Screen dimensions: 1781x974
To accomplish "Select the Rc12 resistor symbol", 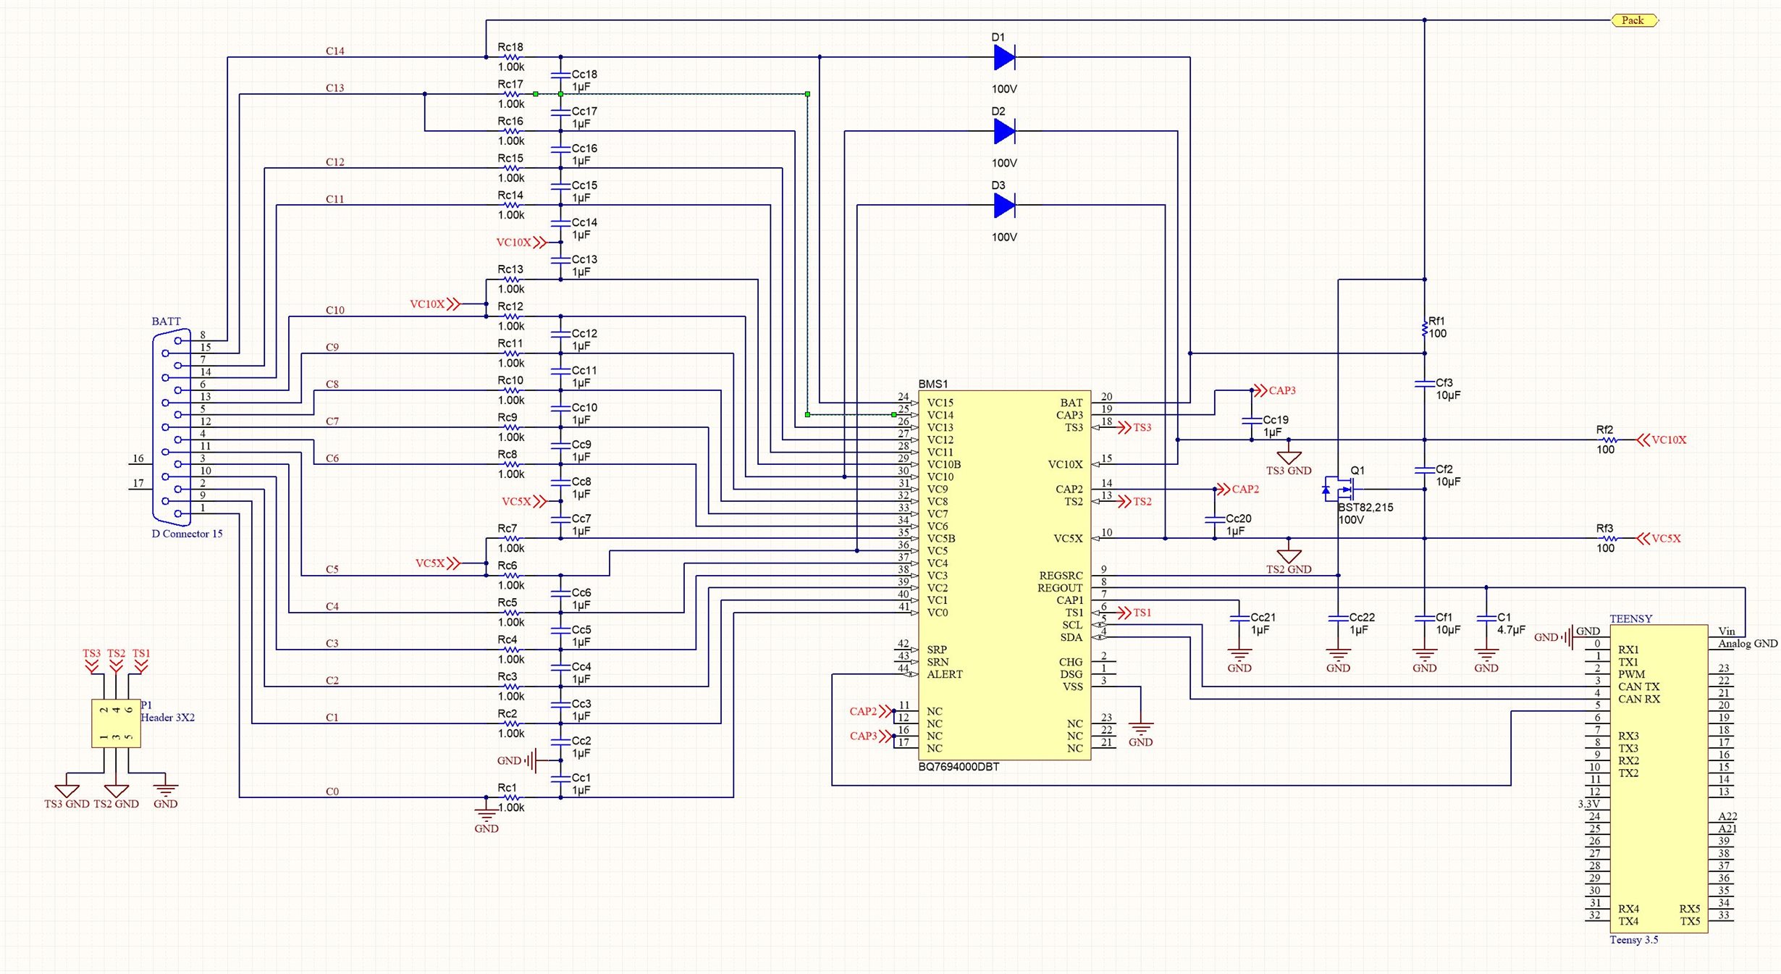I will pyautogui.click(x=511, y=316).
